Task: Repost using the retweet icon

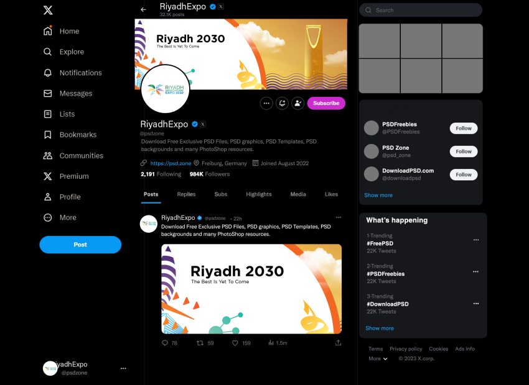Action: click(x=200, y=343)
